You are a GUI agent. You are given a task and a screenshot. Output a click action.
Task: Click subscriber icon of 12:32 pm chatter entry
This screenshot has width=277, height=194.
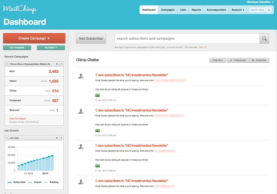[81, 76]
